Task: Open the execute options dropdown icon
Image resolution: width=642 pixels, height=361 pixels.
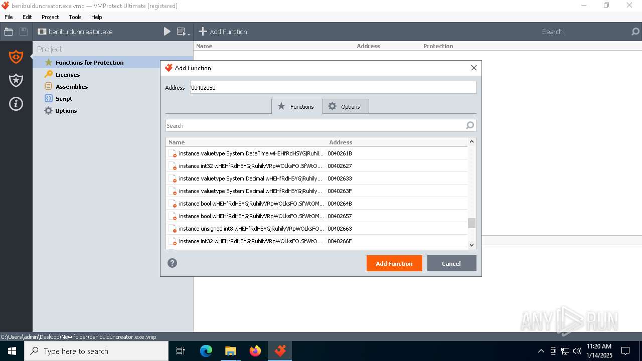Action: coord(183,32)
